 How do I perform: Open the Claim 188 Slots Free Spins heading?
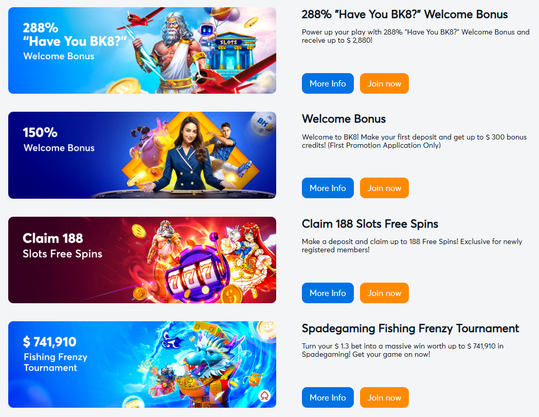click(x=370, y=224)
